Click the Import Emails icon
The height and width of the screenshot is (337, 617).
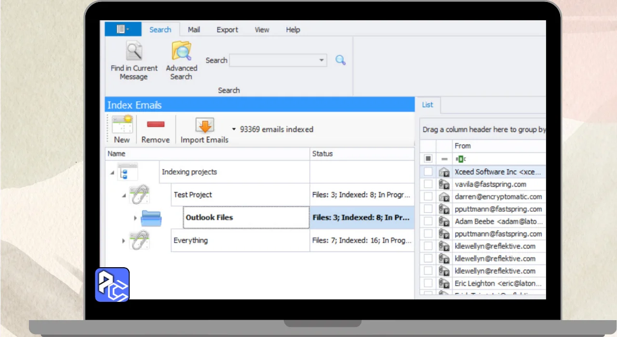point(204,125)
